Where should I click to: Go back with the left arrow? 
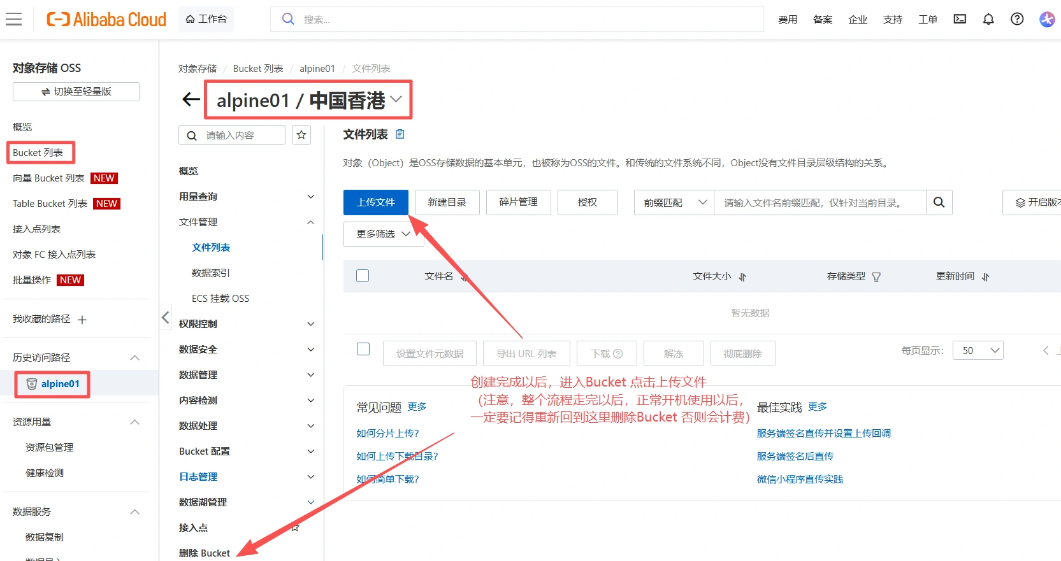[191, 99]
